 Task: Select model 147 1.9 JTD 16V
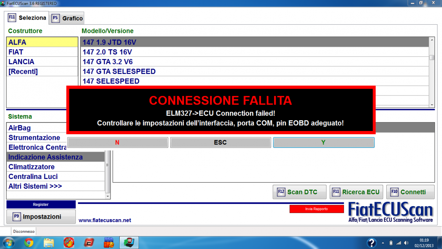click(x=255, y=42)
